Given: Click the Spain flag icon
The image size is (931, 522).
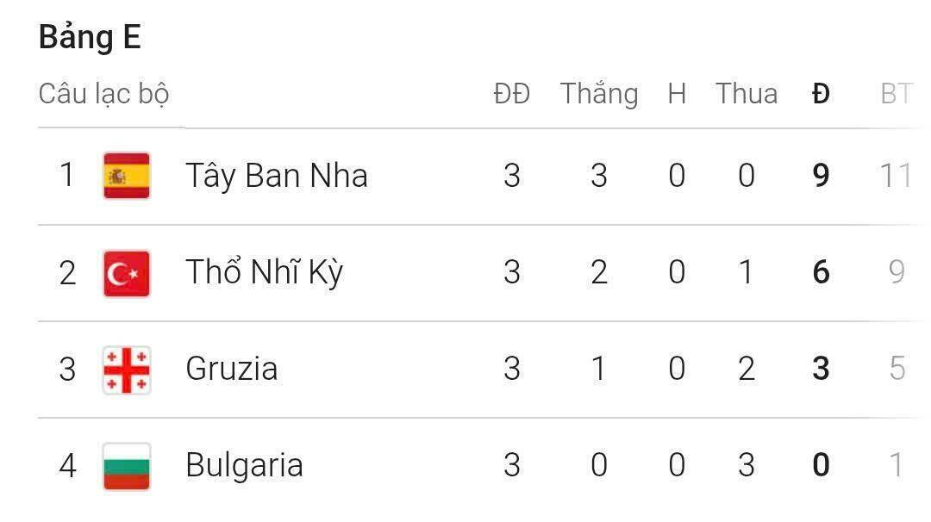Looking at the screenshot, I should tap(127, 176).
